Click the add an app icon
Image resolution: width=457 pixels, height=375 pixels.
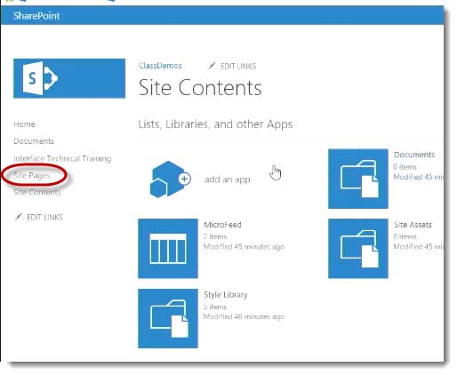coord(170,180)
